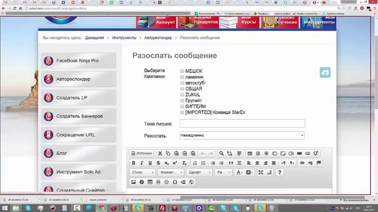Check the ZUKUL campaign checkbox
Viewport: 378px width, 212px height.
pos(182,95)
